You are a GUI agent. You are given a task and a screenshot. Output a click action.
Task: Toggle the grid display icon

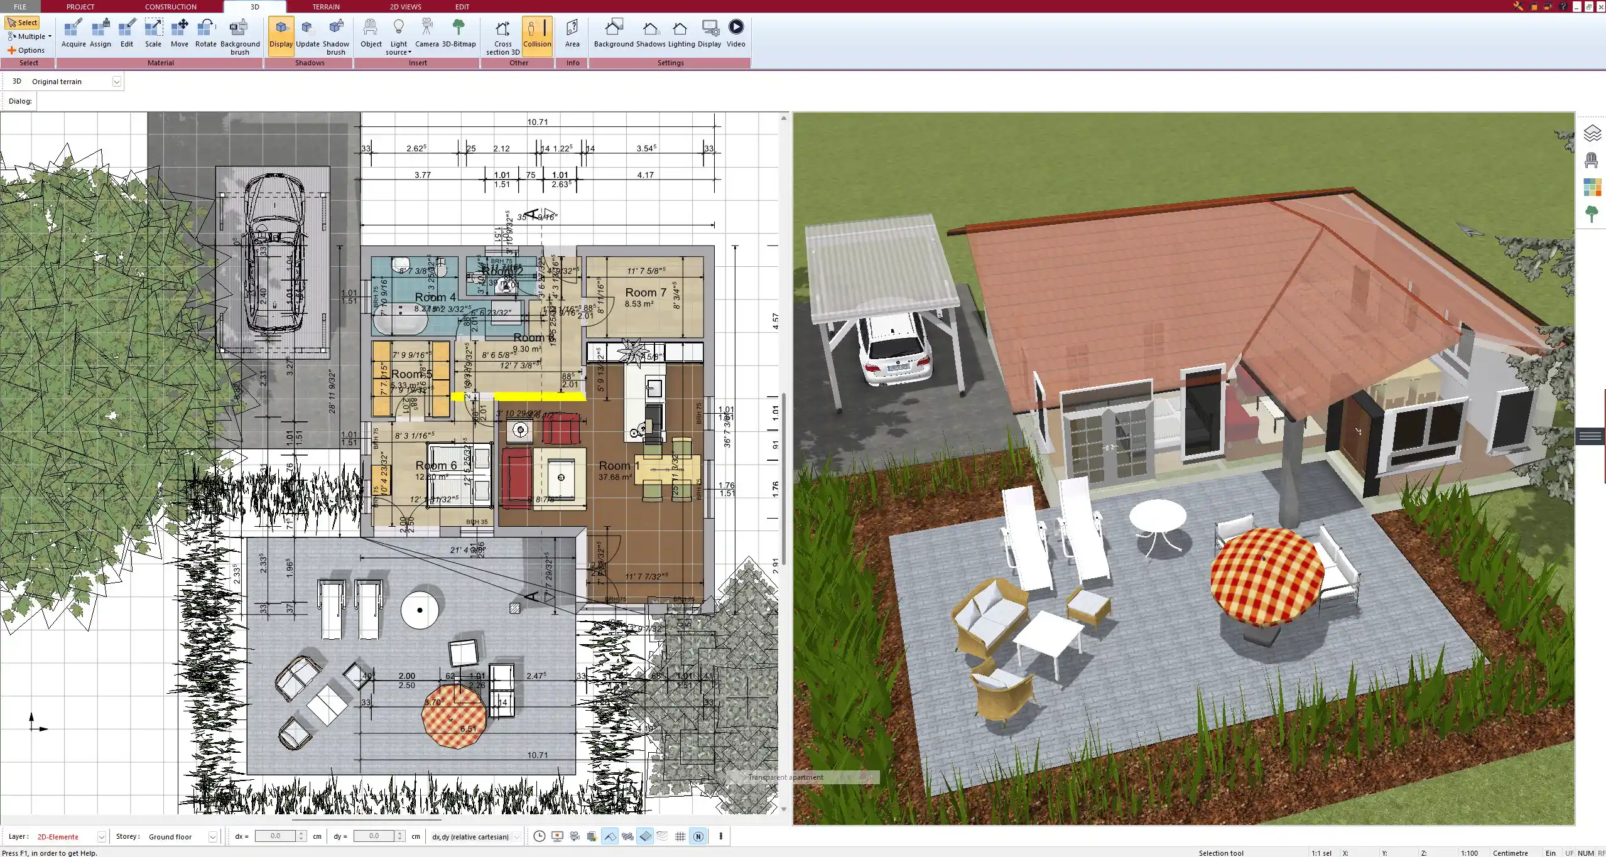(680, 836)
